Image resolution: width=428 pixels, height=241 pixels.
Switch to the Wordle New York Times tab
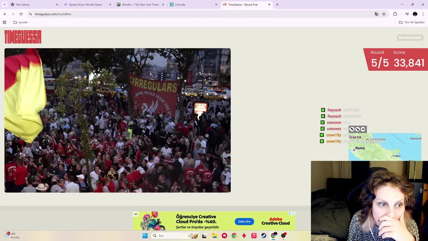click(140, 5)
